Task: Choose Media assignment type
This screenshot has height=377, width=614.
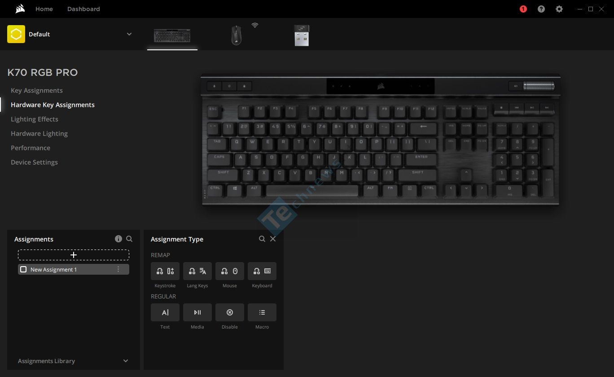Action: (x=197, y=312)
